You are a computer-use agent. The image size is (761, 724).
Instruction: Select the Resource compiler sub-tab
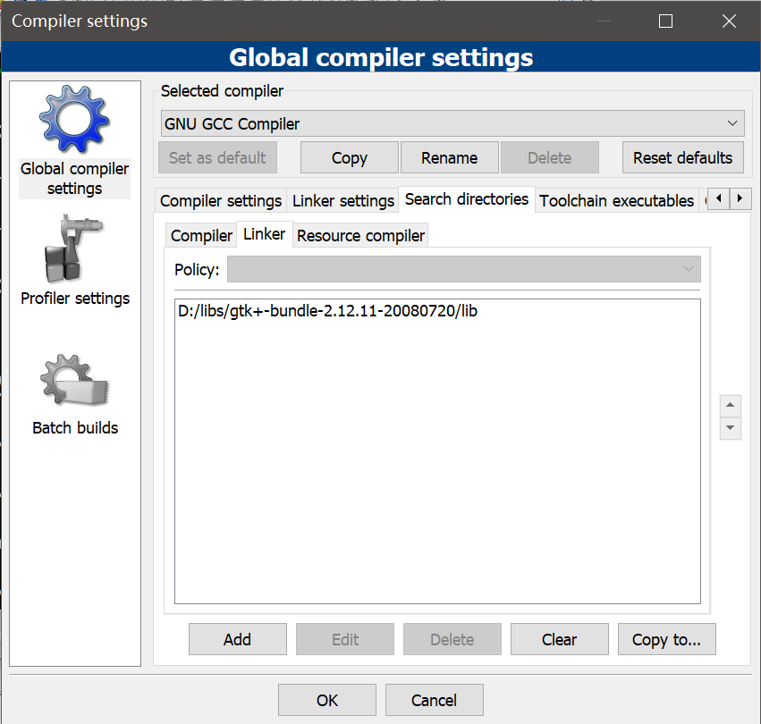[x=360, y=236]
